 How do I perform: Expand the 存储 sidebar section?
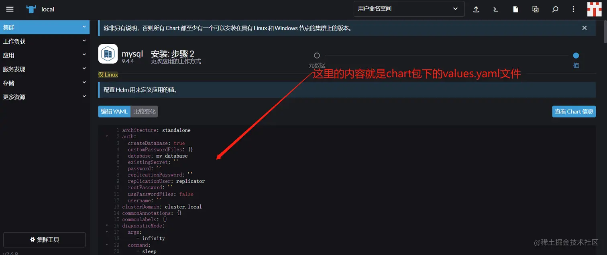click(x=45, y=83)
